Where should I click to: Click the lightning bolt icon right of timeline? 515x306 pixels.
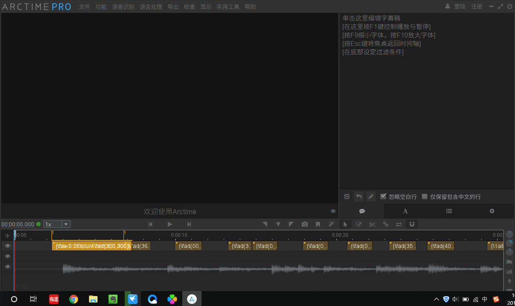tap(509, 281)
